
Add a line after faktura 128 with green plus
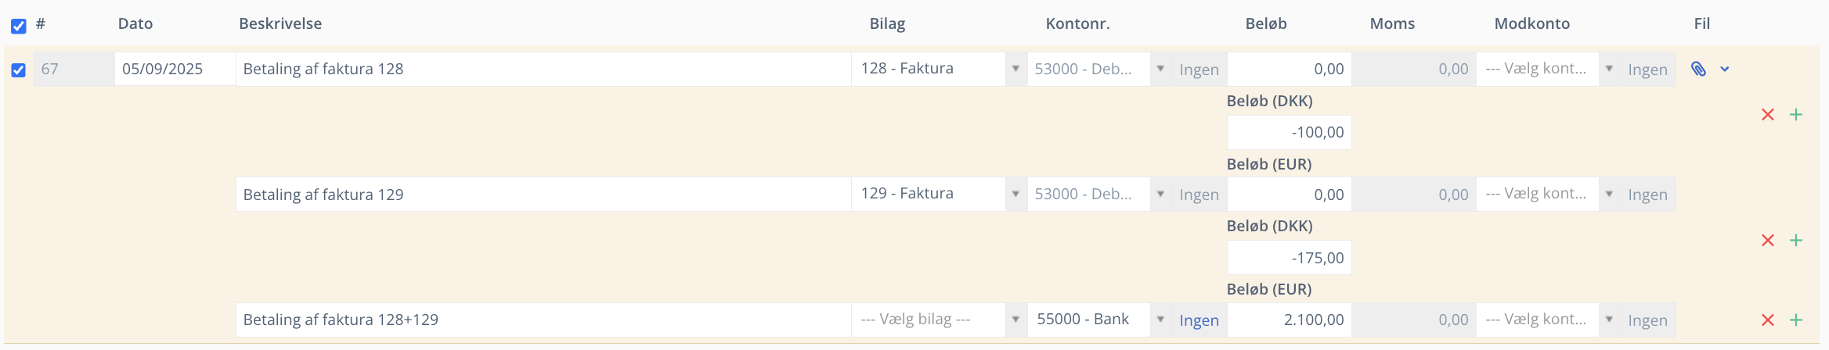[x=1796, y=115]
